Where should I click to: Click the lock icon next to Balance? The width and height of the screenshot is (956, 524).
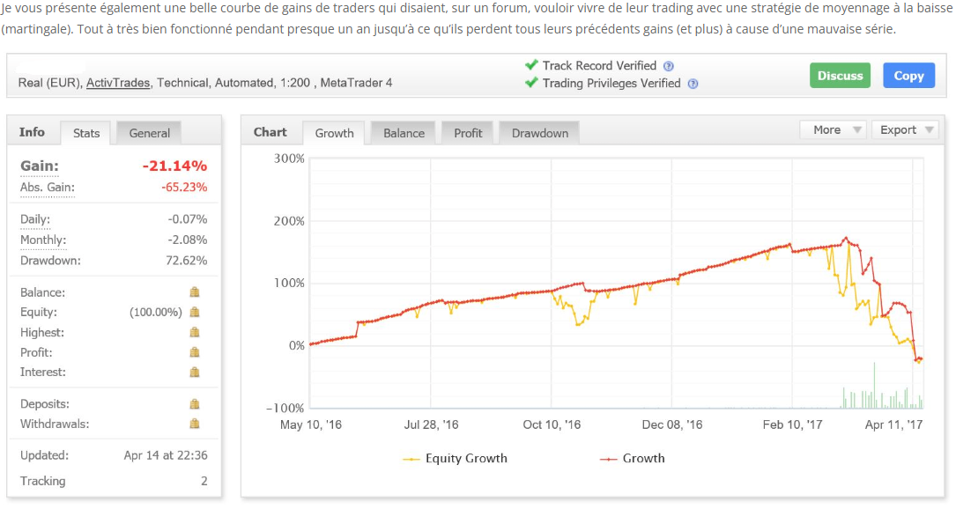(195, 292)
